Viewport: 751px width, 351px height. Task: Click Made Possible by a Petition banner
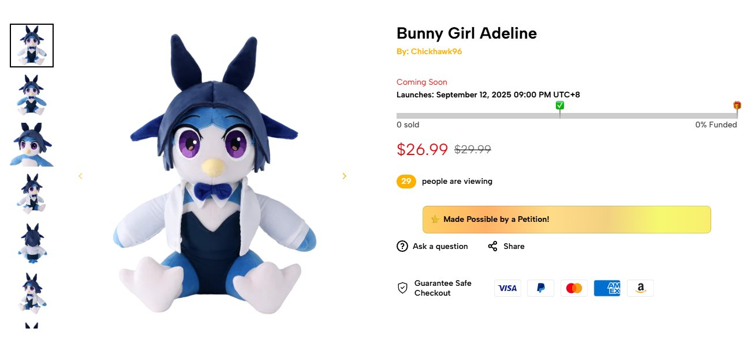tap(566, 220)
